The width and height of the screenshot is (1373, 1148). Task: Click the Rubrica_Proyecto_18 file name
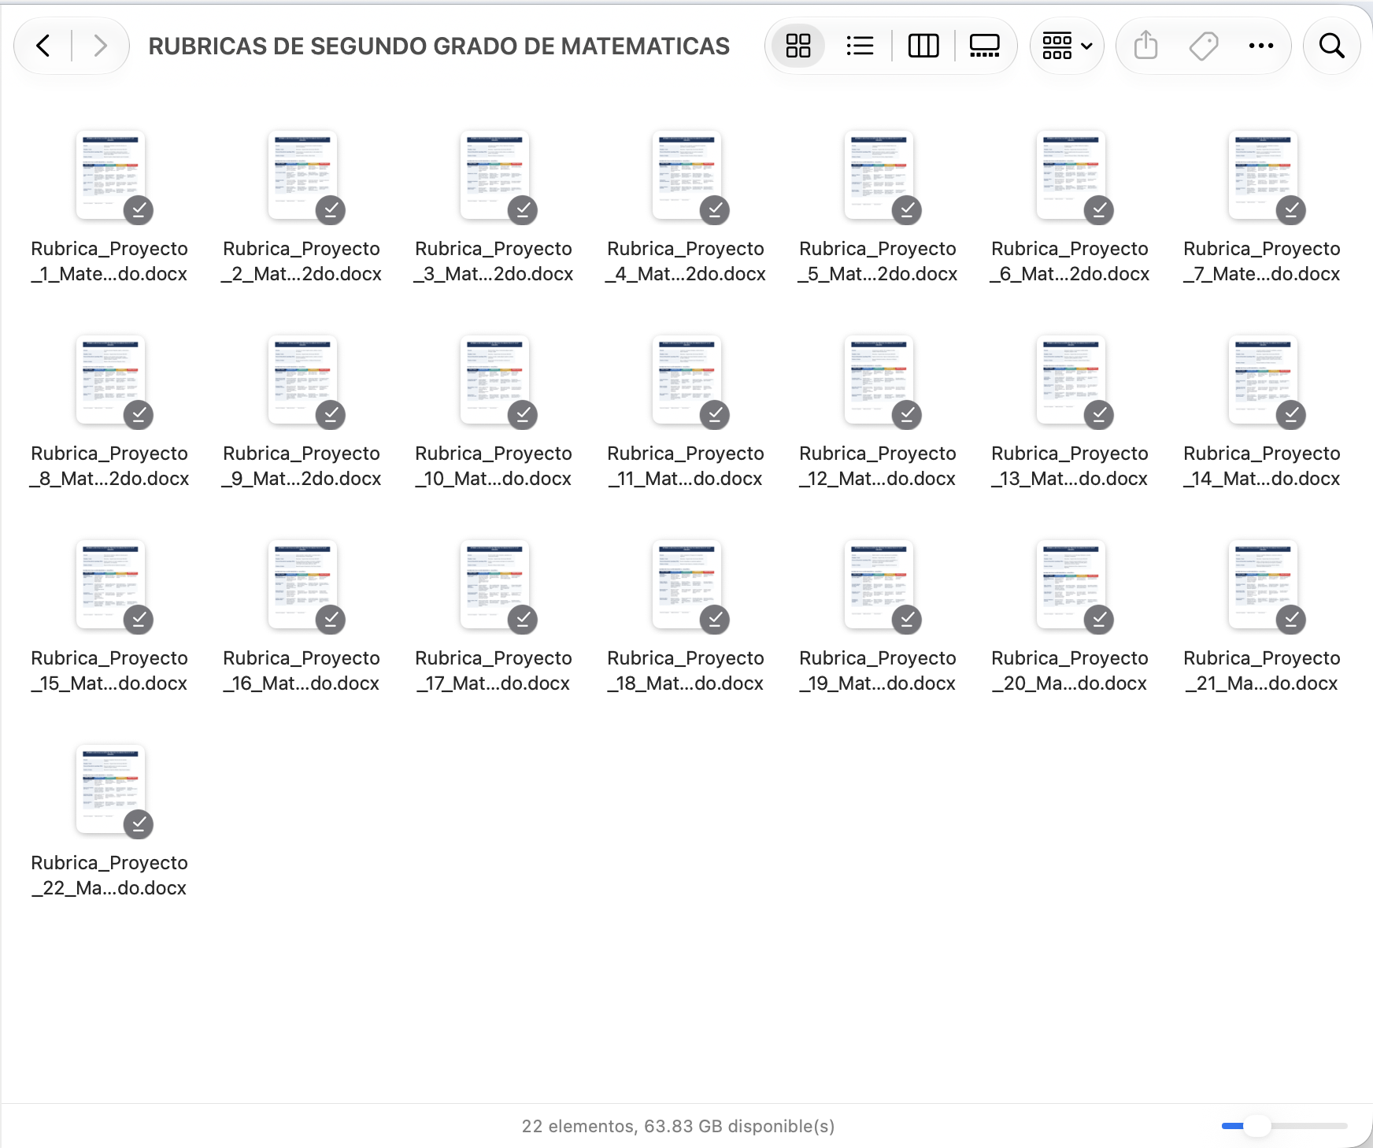coord(686,671)
